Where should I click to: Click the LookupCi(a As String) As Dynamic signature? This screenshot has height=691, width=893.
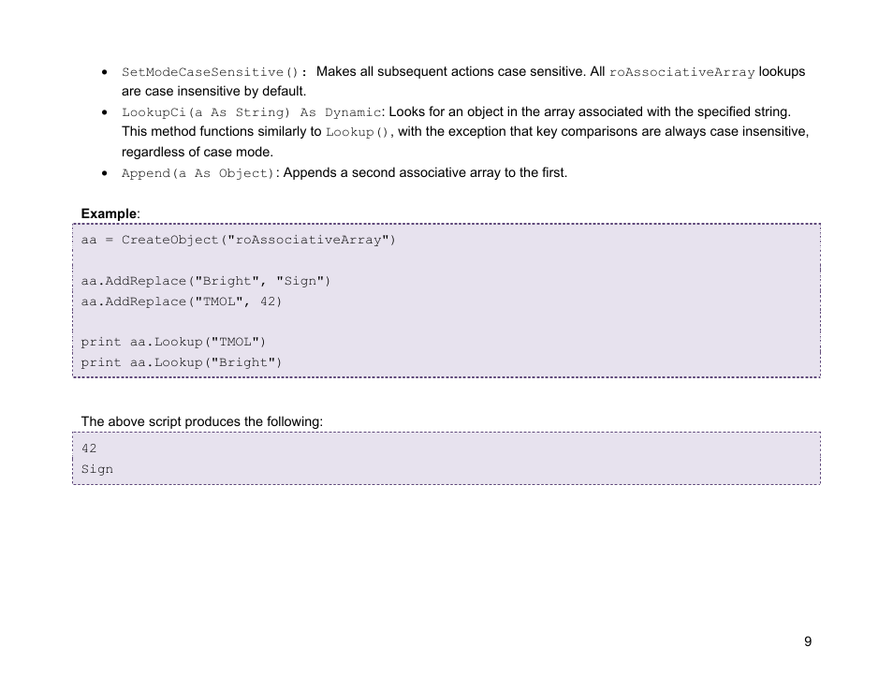251,112
